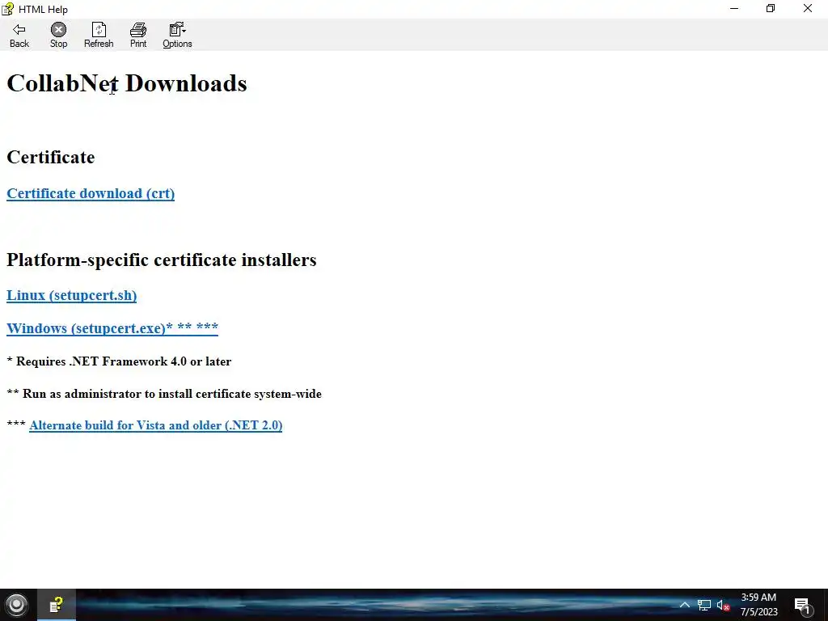Print the current help page
Screen dimensions: 828x621
(x=138, y=36)
